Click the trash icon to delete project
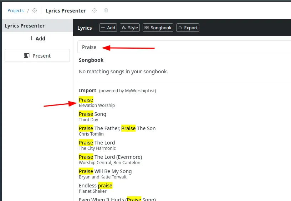The width and height of the screenshot is (291, 201). point(106,10)
